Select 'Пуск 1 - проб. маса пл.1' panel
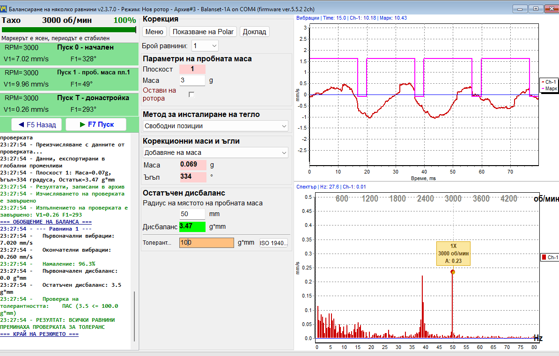This screenshot has width=559, height=356. pos(69,79)
